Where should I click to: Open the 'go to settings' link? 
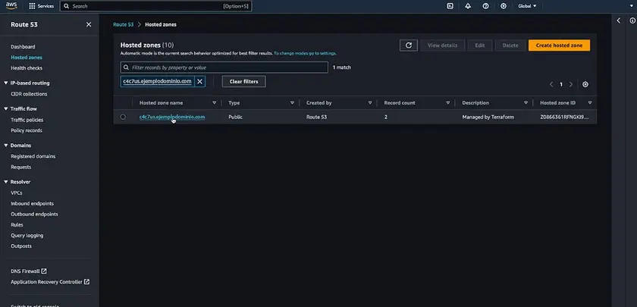(x=305, y=53)
